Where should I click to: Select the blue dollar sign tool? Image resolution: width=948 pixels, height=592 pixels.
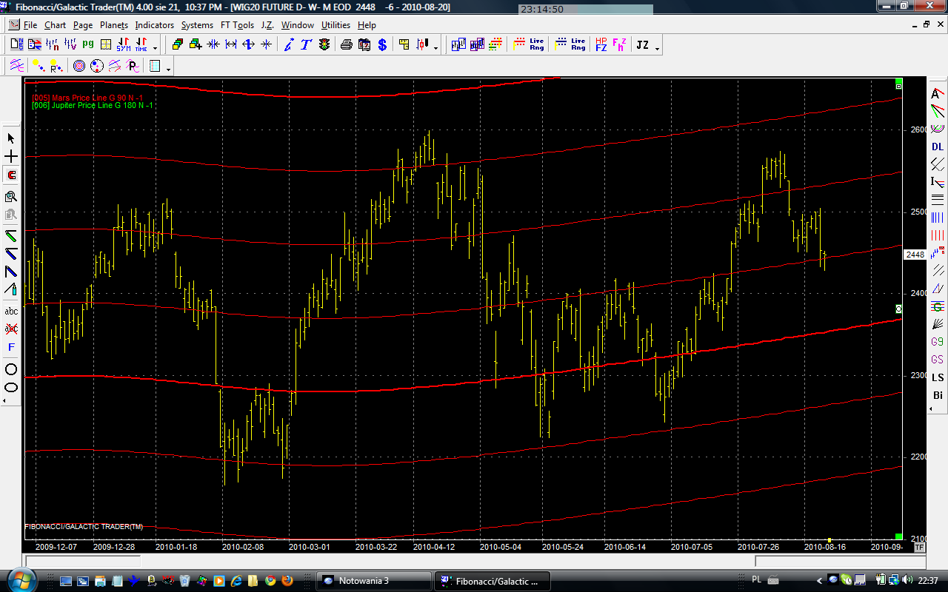tap(382, 45)
